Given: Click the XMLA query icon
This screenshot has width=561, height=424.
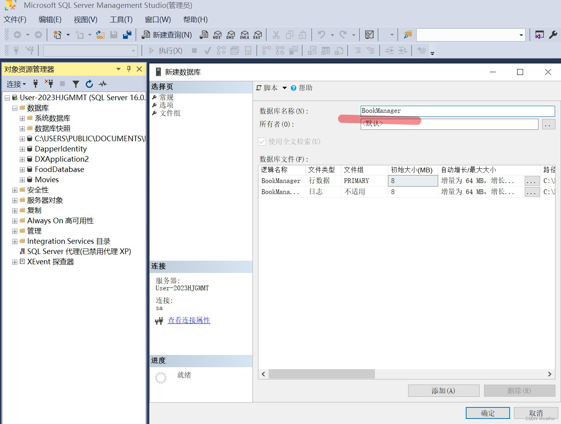Looking at the screenshot, I should click(245, 35).
